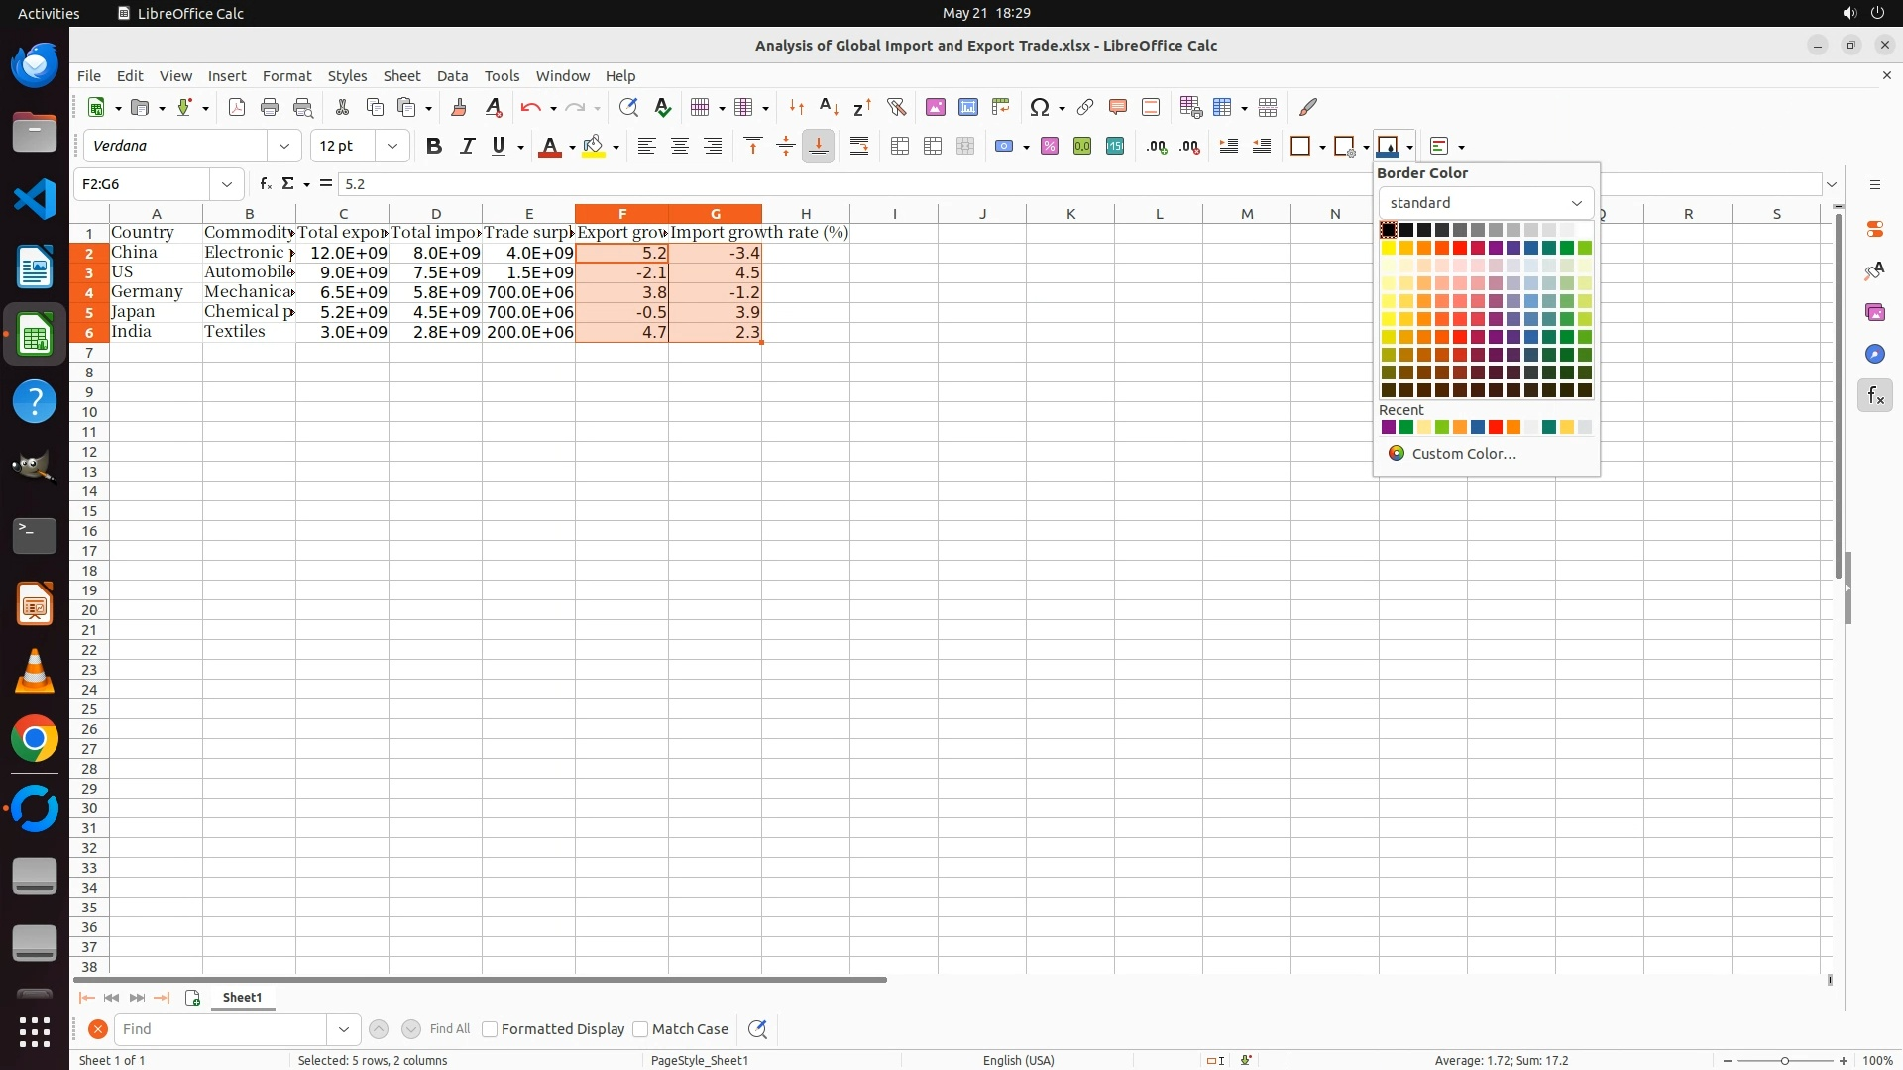This screenshot has height=1070, width=1903.
Task: Switch to the Sheet1 tab
Action: tap(242, 998)
